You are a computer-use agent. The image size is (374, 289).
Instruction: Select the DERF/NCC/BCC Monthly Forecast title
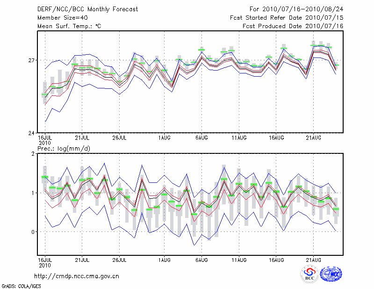[x=87, y=9]
